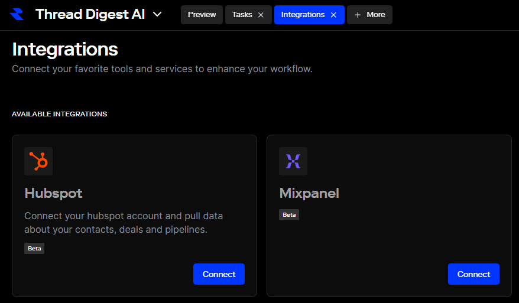Connect the Mixpanel integration
Screen dimensions: 519x303
coord(473,274)
